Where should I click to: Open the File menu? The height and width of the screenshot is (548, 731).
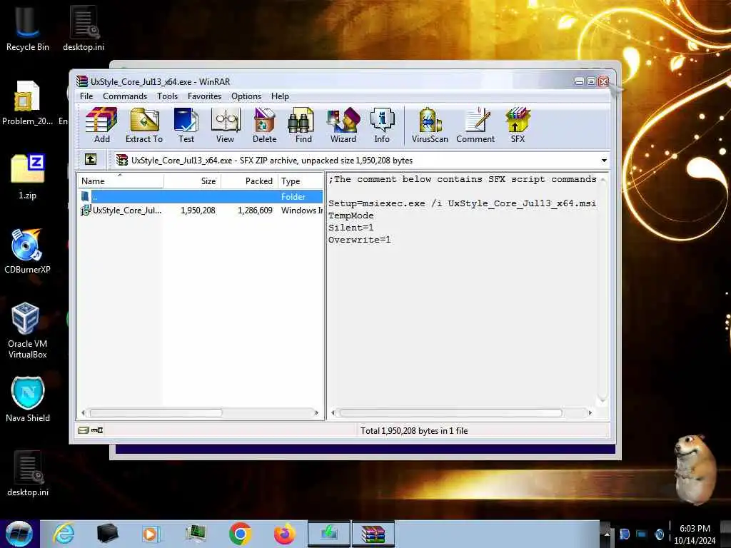pos(86,96)
